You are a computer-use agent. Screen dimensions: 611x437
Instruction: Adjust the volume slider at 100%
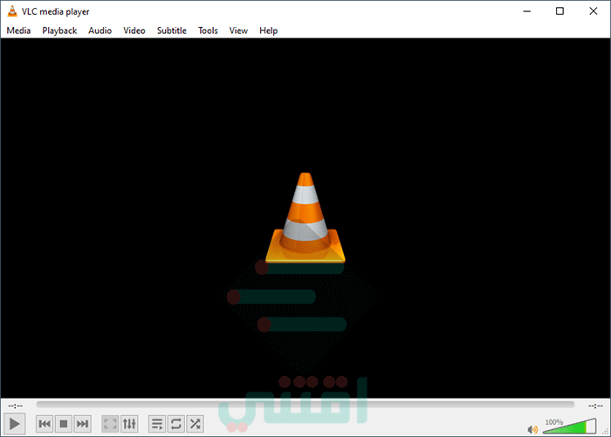(569, 426)
